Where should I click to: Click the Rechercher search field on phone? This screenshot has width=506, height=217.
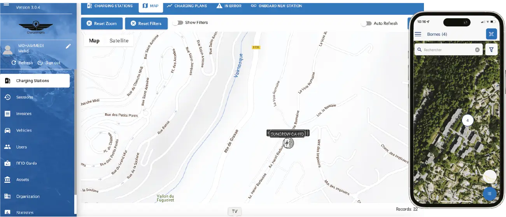447,50
